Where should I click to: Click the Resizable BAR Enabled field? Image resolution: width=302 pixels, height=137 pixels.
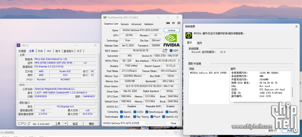pyautogui.click(x=171, y=106)
